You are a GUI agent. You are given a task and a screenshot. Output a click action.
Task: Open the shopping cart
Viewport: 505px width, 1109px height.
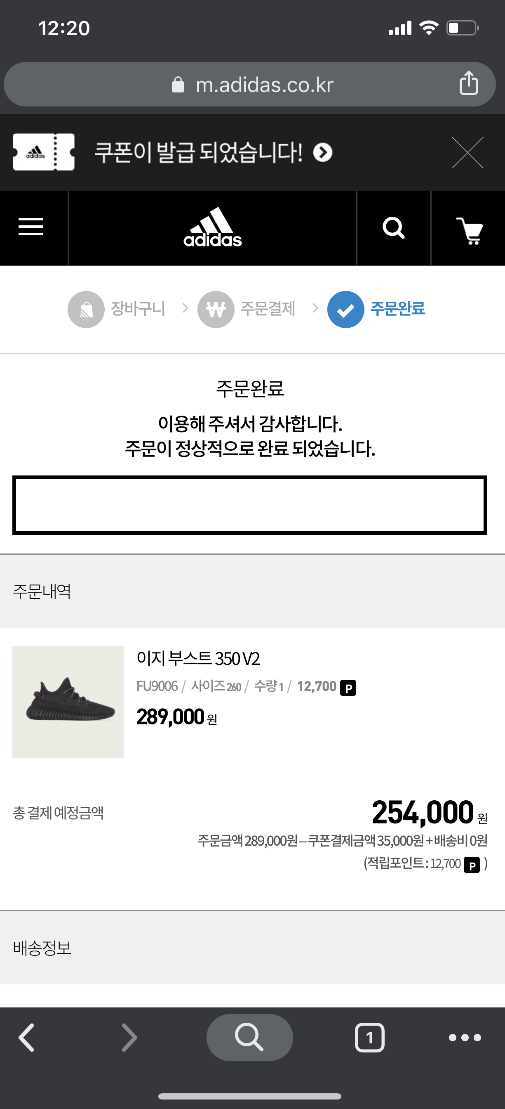point(469,230)
